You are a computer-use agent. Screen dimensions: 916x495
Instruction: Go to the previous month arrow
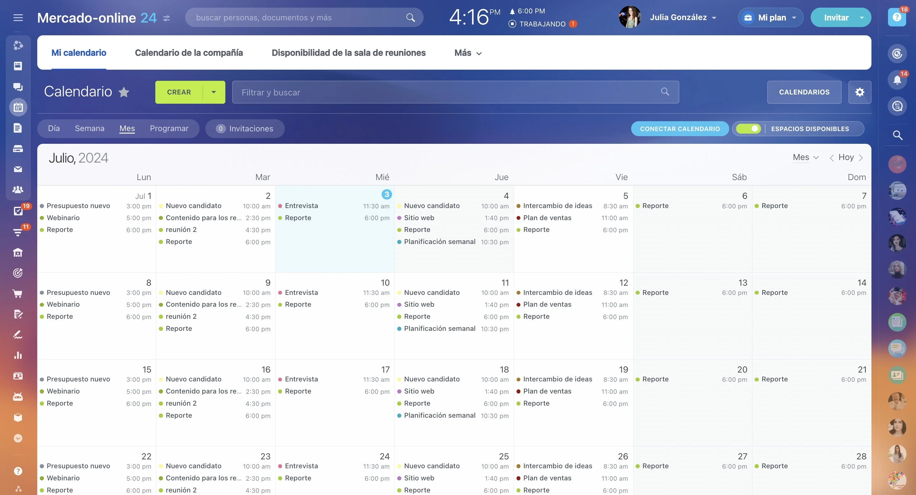pyautogui.click(x=831, y=158)
